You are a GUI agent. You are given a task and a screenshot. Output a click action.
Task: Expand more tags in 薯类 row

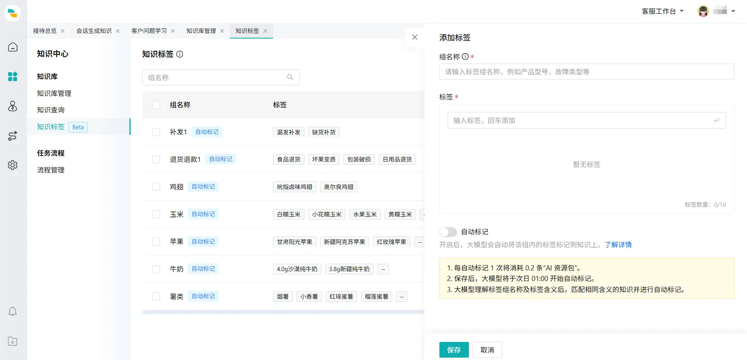402,297
